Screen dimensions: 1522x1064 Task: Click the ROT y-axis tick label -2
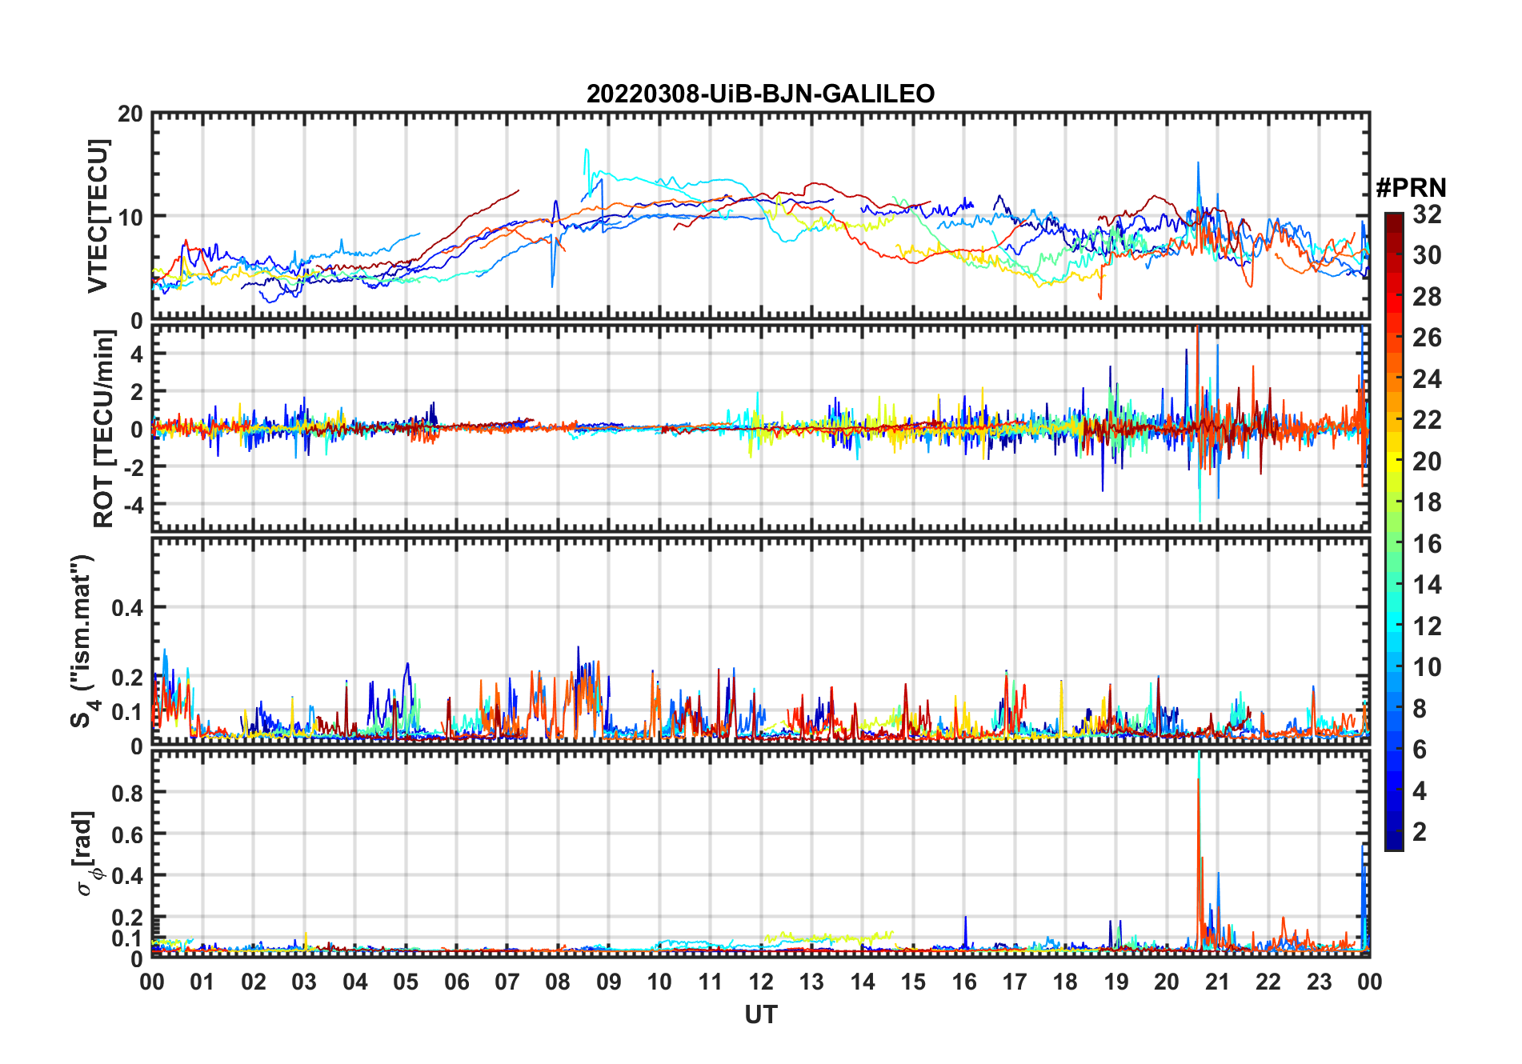(x=134, y=466)
